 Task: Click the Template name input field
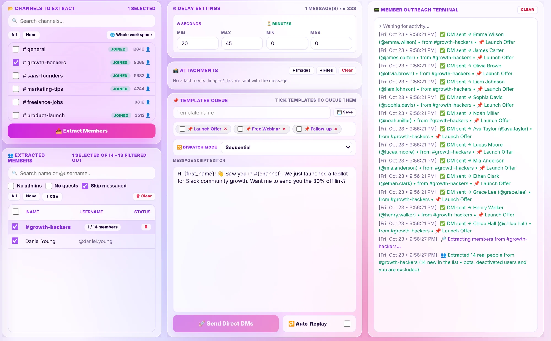coord(252,113)
